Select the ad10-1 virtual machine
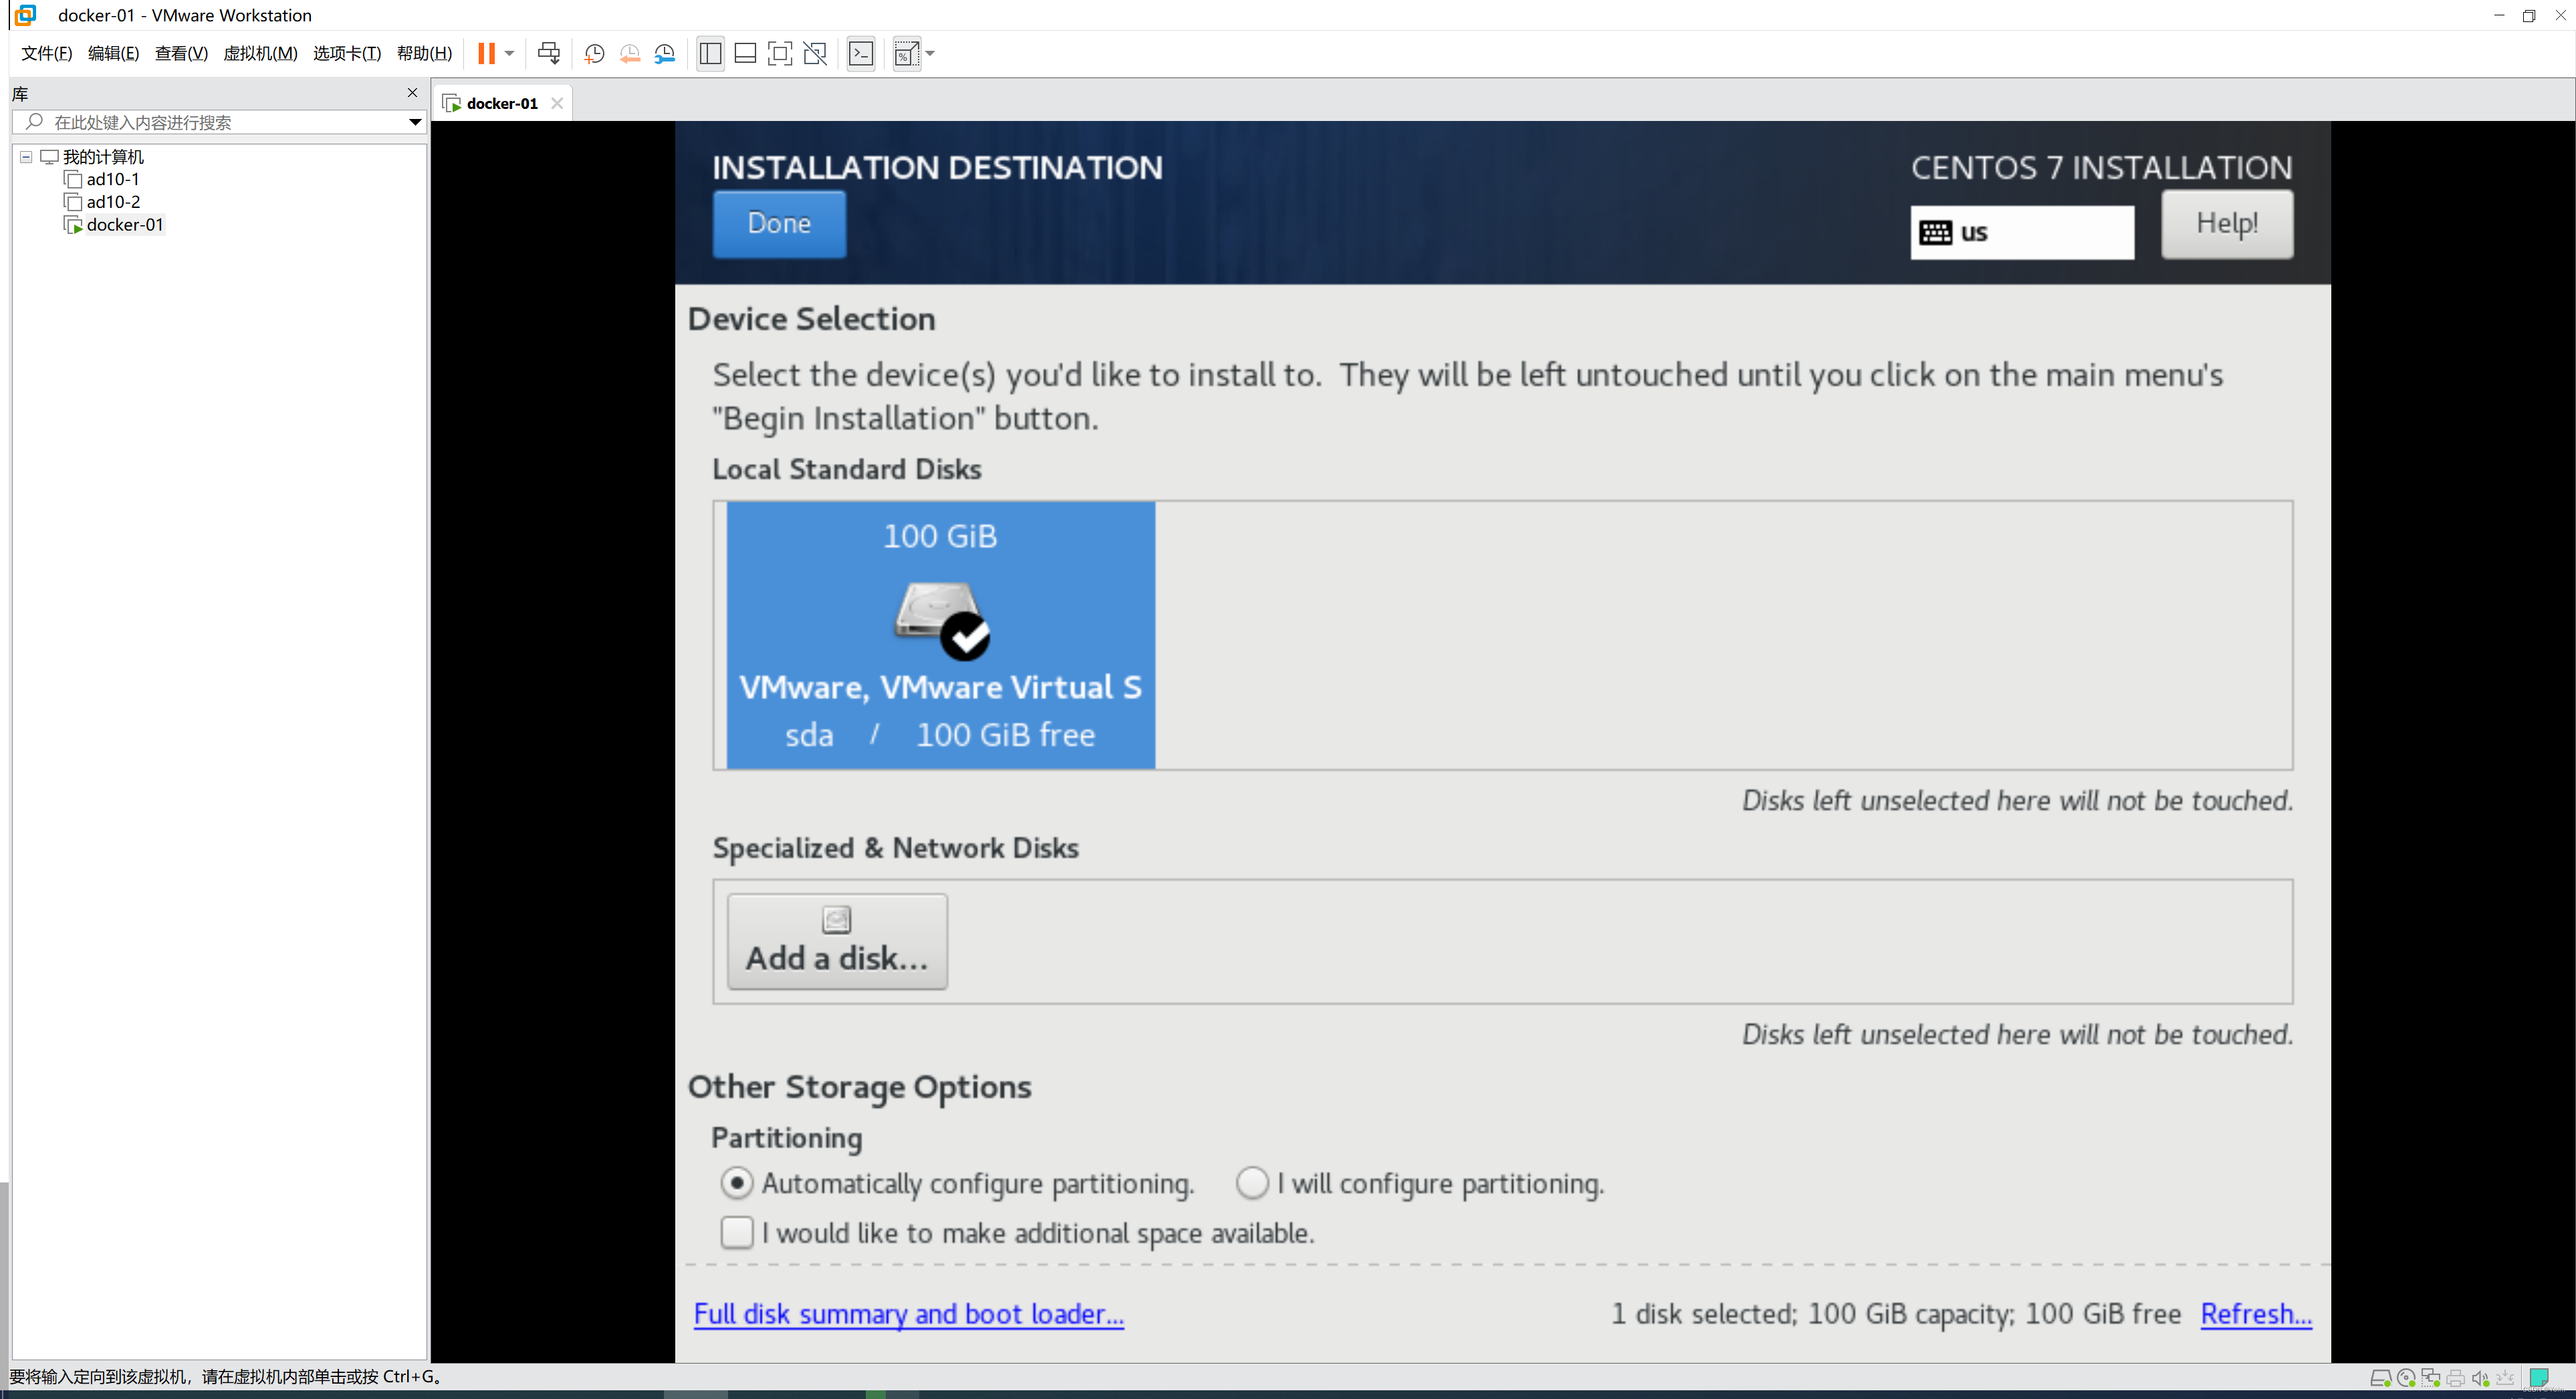 pos(113,180)
